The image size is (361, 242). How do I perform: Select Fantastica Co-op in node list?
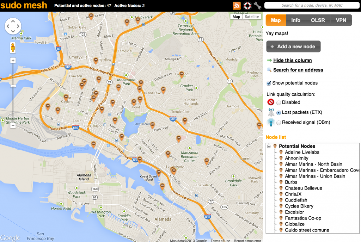pos(303,218)
